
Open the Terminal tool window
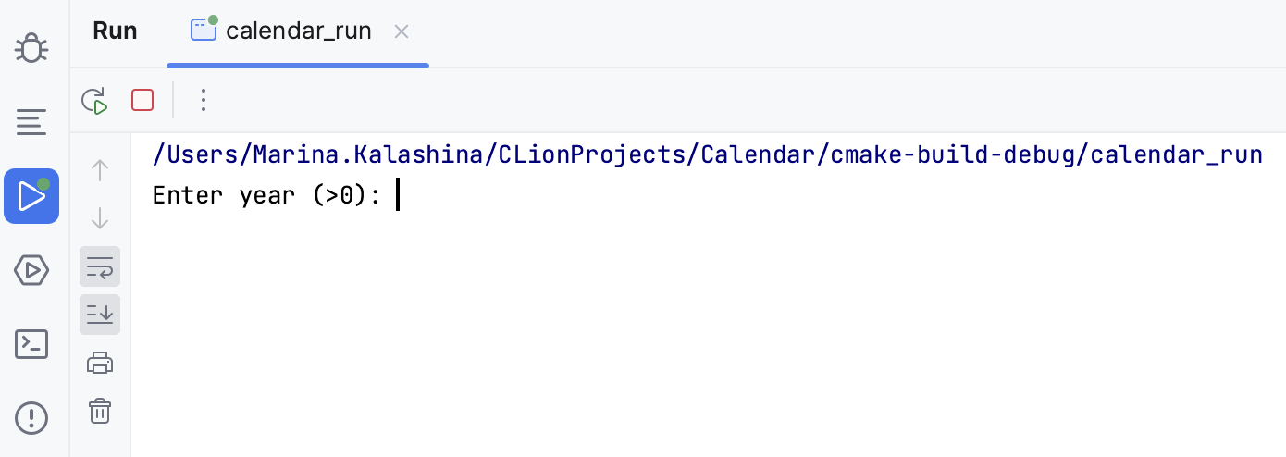tap(31, 344)
